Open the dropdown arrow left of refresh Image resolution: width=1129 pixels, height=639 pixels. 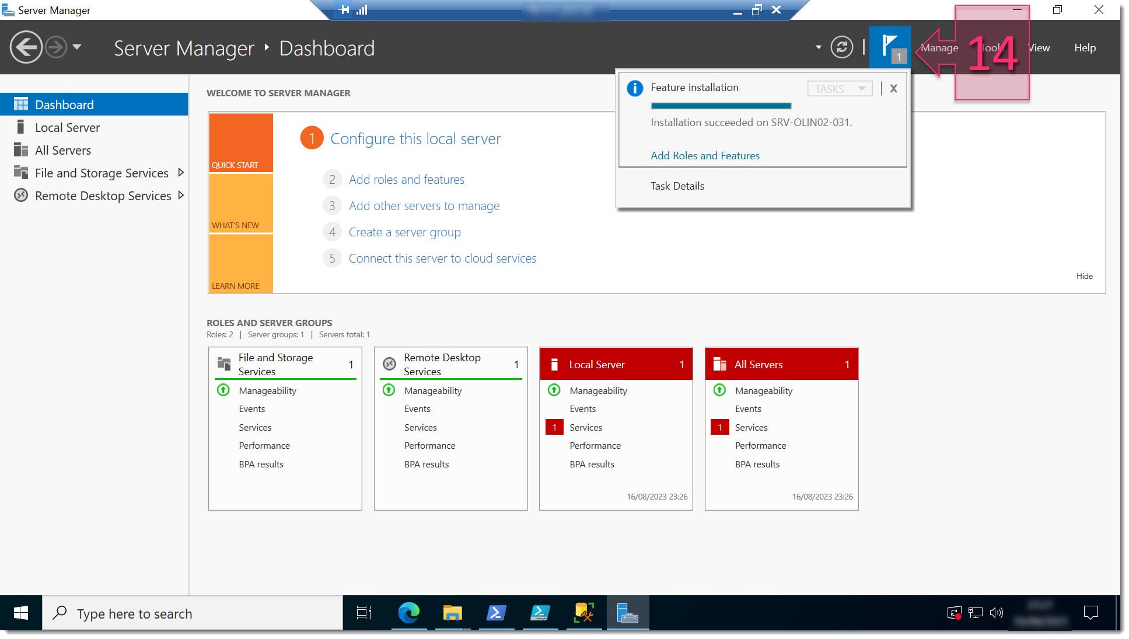[x=818, y=47]
